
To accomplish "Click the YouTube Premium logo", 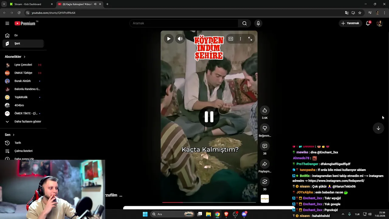I will pos(25,23).
